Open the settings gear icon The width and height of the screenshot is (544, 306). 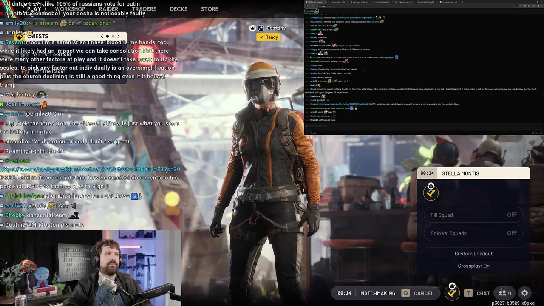525,293
